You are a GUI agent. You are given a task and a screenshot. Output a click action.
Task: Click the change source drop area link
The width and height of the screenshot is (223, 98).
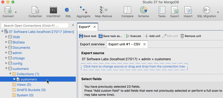[134, 67]
